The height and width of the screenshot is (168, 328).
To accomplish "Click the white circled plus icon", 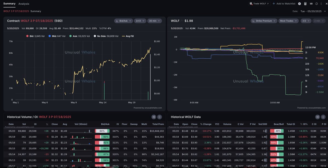I will click(x=300, y=4).
